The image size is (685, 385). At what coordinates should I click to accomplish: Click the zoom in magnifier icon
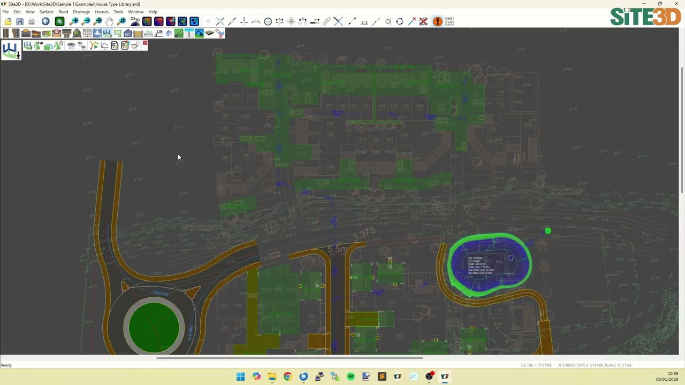pos(74,21)
